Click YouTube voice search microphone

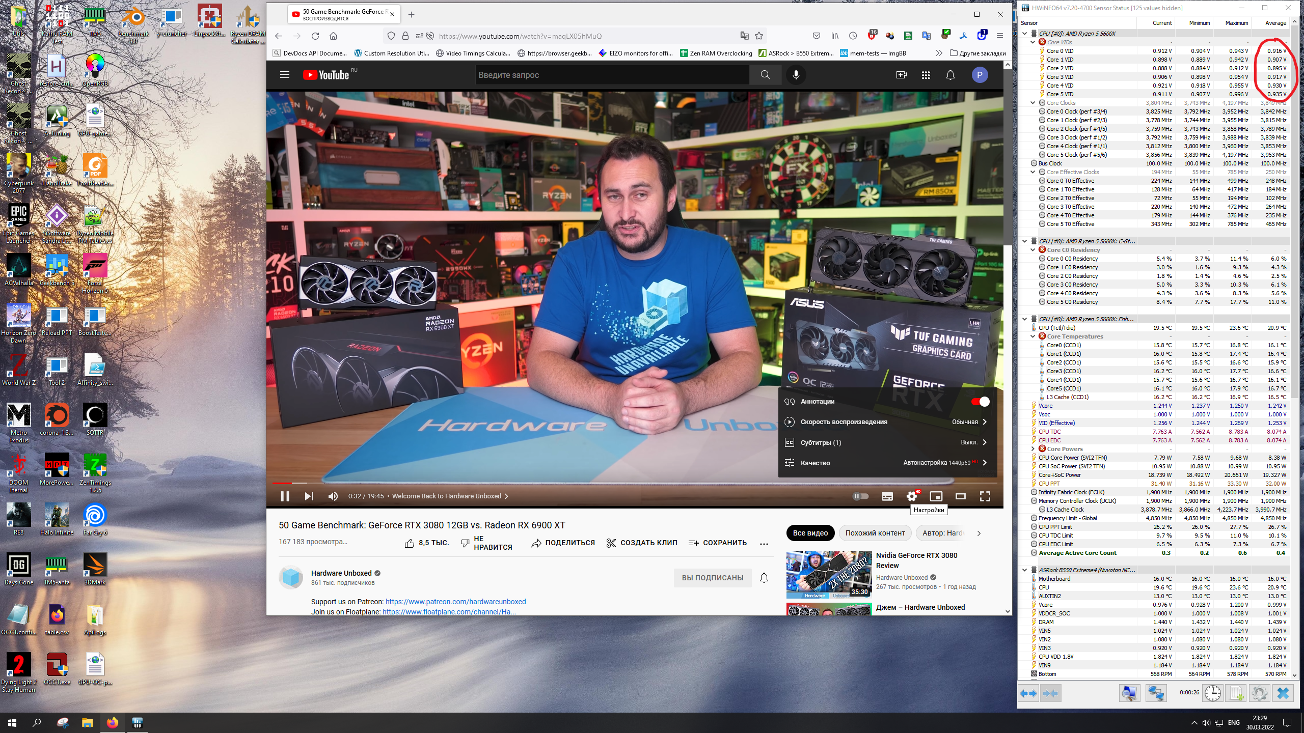(796, 75)
